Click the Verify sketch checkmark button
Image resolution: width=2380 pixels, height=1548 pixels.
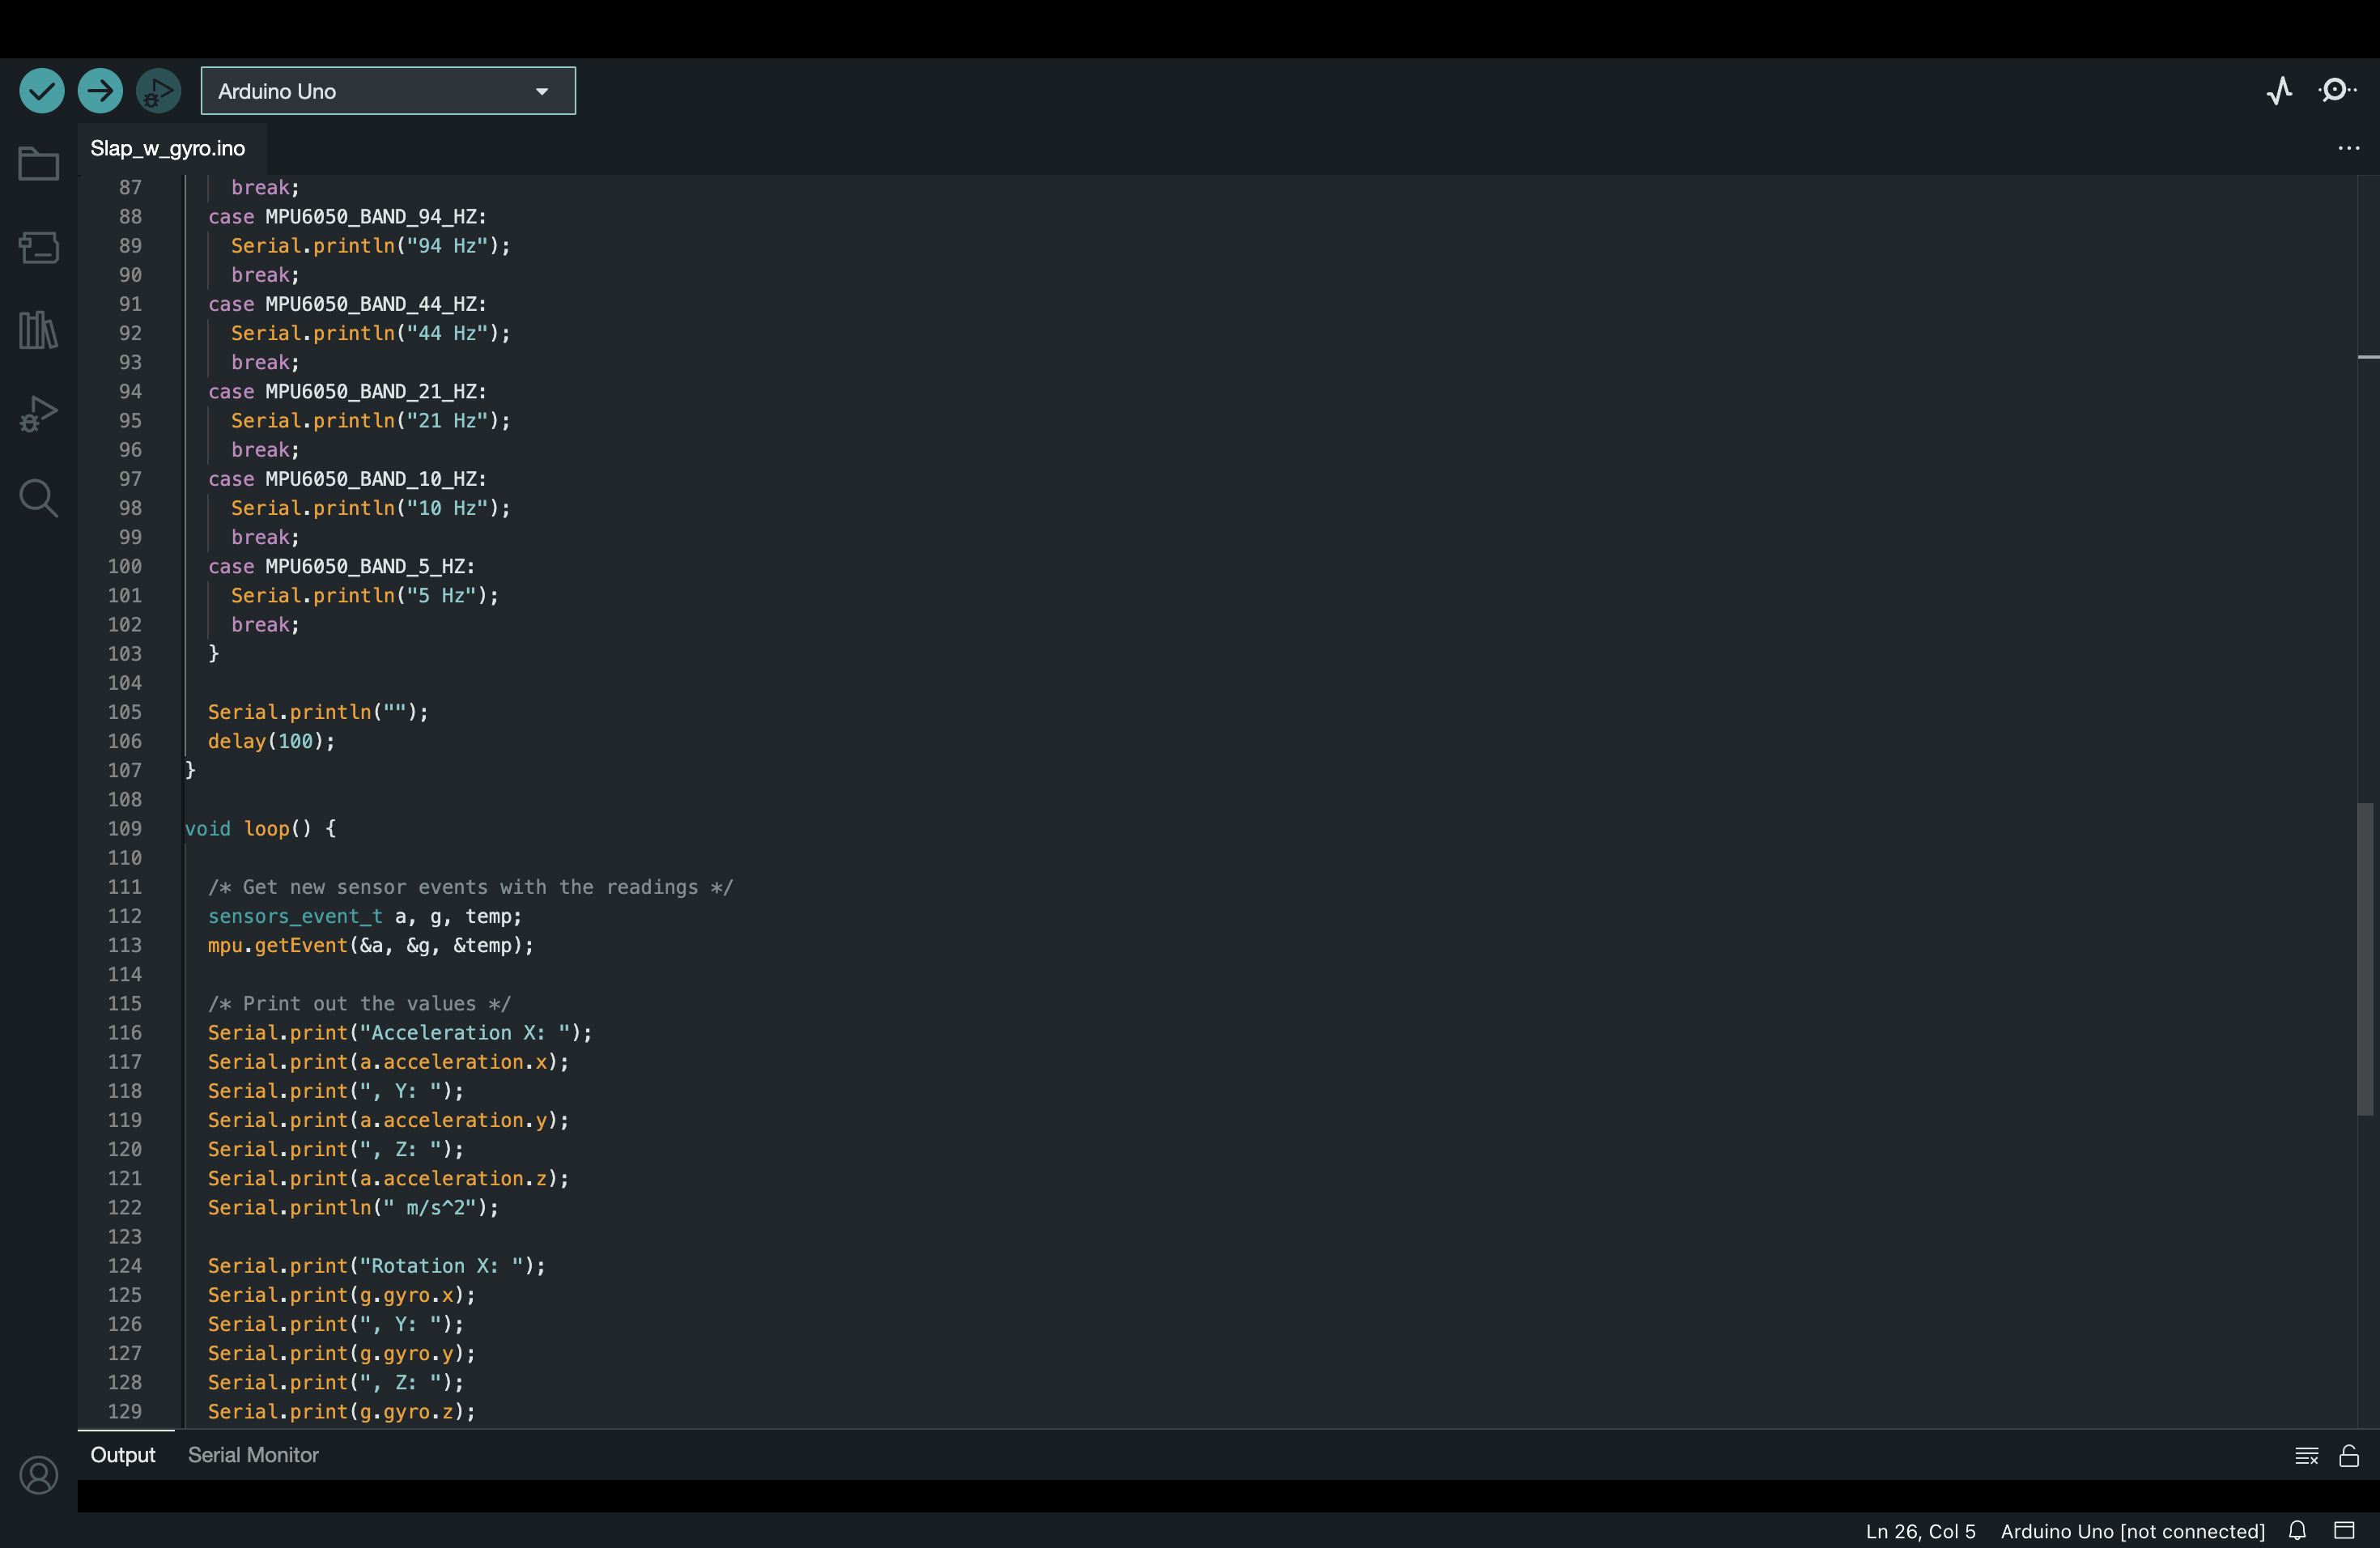[x=42, y=91]
